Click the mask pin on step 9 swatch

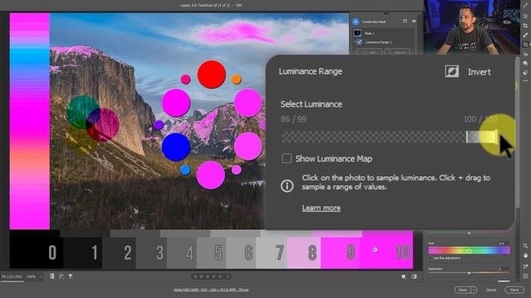pos(375,250)
